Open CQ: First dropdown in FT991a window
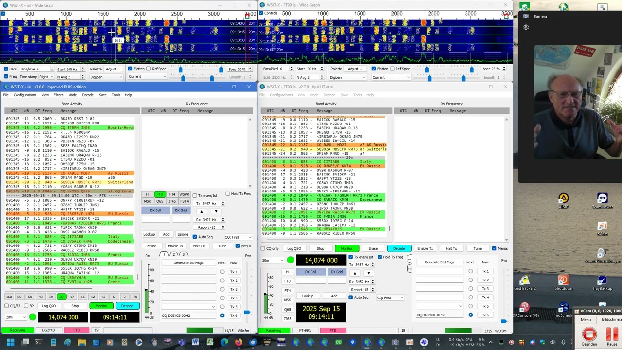 390,297
